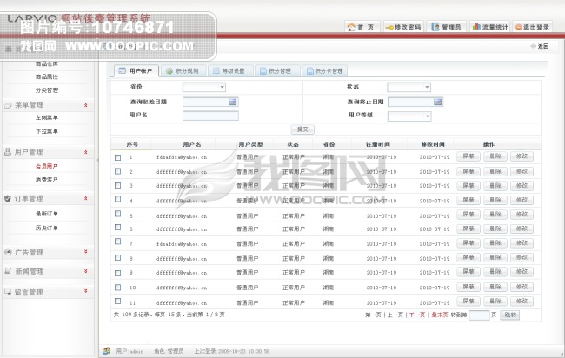The width and height of the screenshot is (565, 358).
Task: Check the checkbox for row 2
Action: tap(118, 171)
